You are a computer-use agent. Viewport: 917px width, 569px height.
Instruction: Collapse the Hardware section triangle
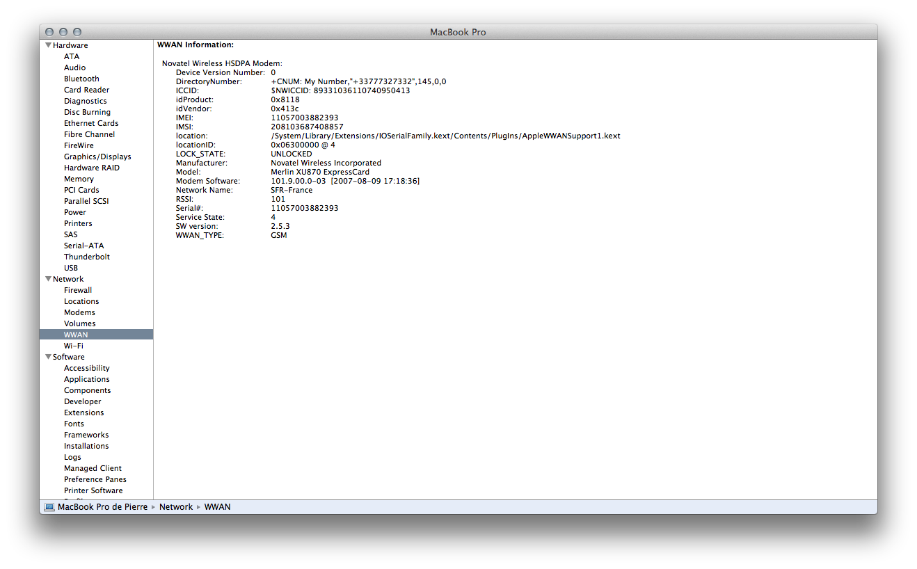pyautogui.click(x=48, y=45)
